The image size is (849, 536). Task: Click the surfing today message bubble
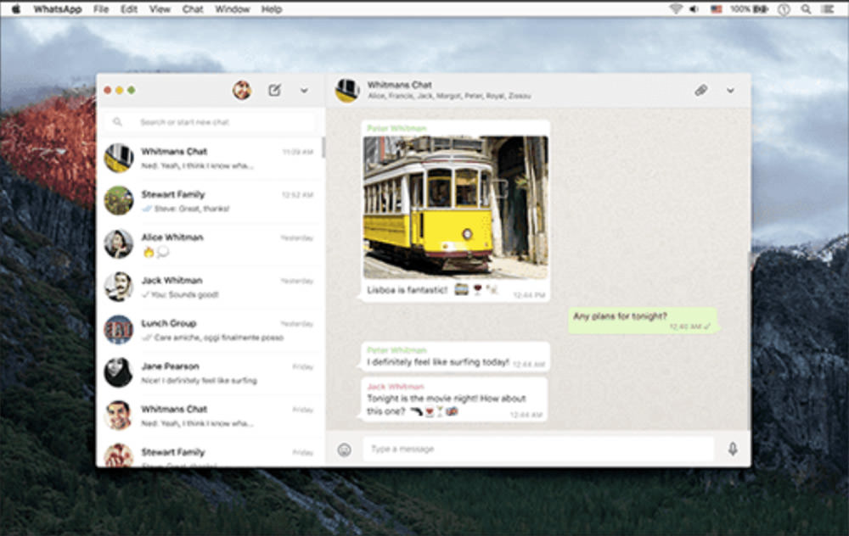455,357
